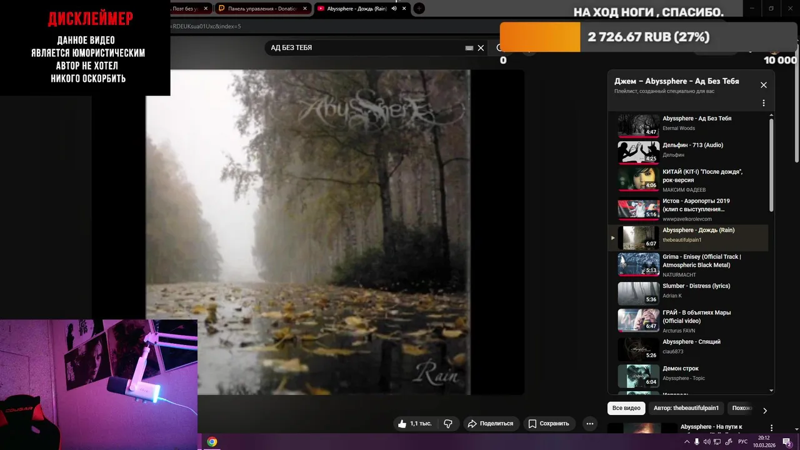The width and height of the screenshot is (800, 450).
Task: Play Abyssphere - Спящий playlist item
Action: [687, 349]
